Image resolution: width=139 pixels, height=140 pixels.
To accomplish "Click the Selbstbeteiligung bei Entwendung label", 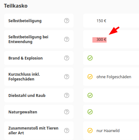I will [28, 39].
